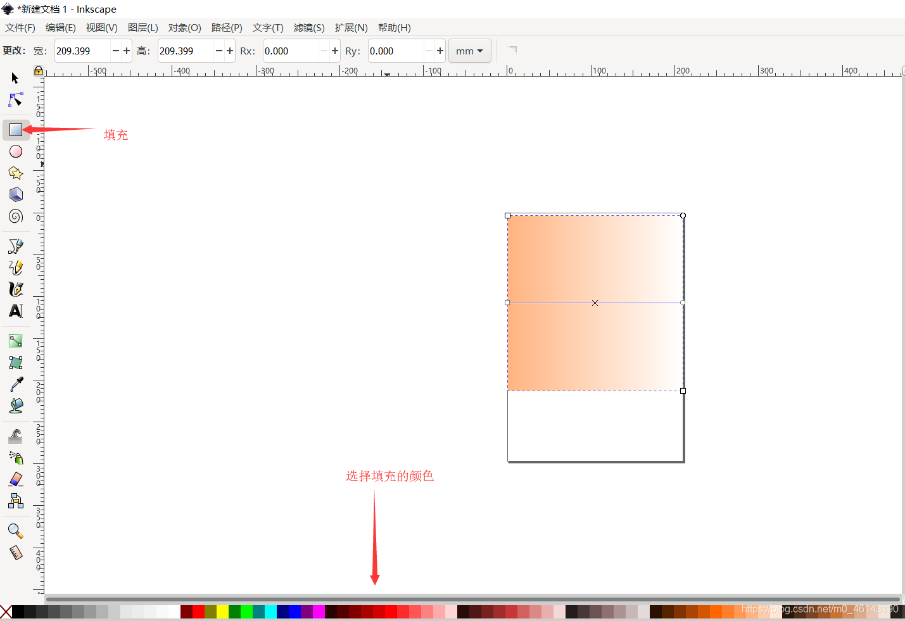Click the gradient's left end stop handle
The height and width of the screenshot is (621, 905).
(507, 303)
